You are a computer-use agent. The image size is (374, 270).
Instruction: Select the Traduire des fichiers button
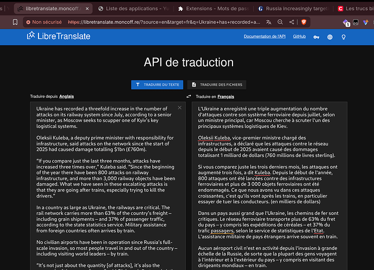tap(217, 85)
